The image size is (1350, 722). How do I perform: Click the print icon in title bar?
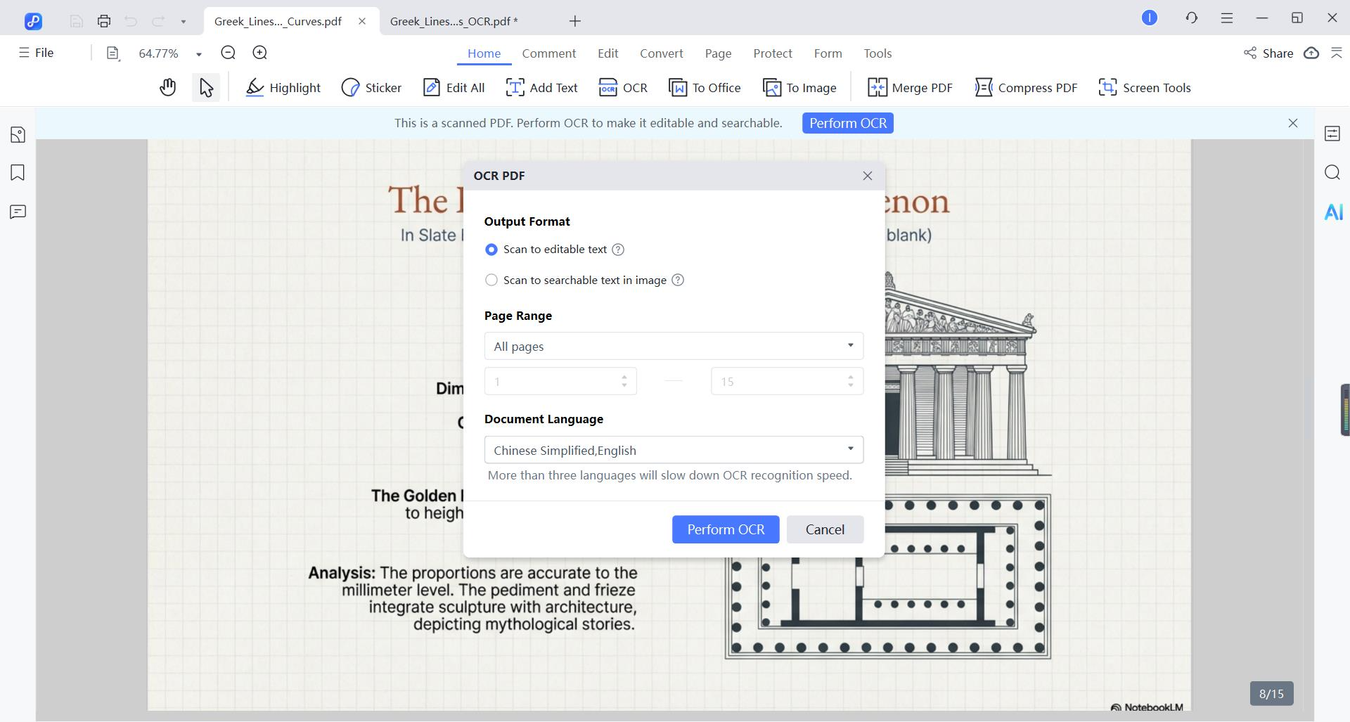(x=104, y=21)
